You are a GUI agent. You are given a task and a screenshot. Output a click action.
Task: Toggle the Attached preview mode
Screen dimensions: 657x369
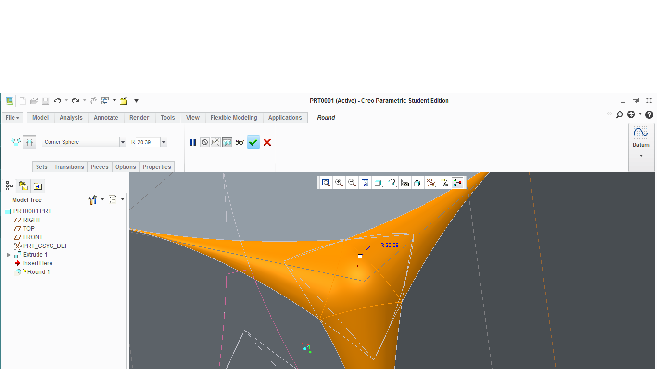click(x=227, y=142)
